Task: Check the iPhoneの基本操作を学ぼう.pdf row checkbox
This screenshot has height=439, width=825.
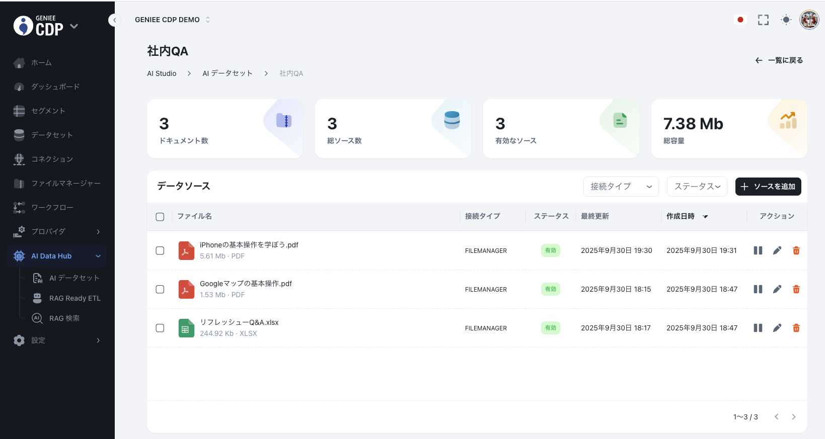Action: click(x=160, y=250)
